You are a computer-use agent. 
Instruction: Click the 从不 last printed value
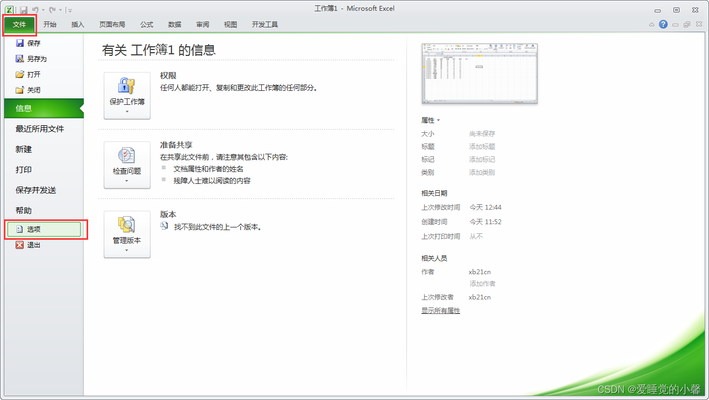click(476, 236)
